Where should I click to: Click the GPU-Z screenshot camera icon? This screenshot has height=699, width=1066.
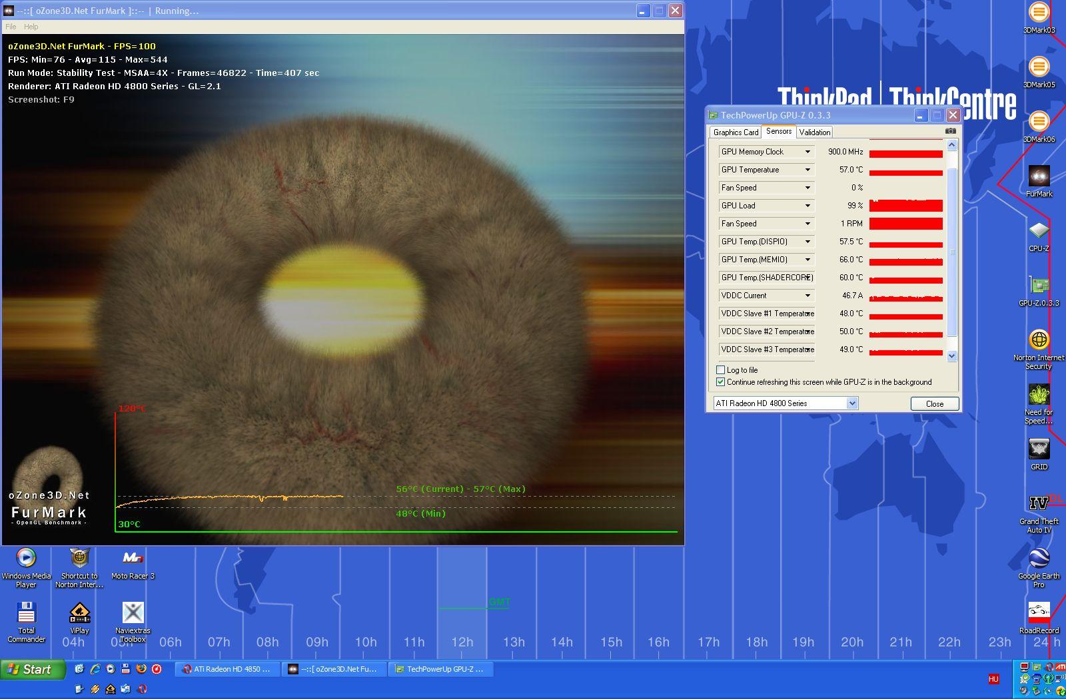951,131
